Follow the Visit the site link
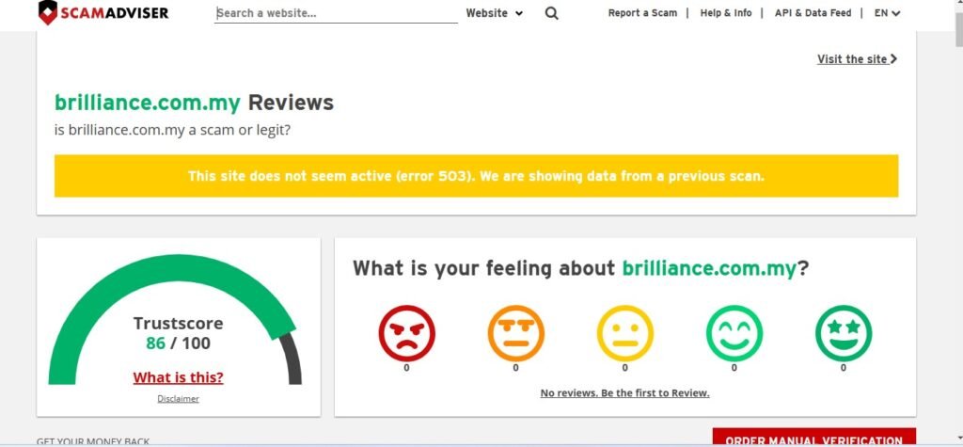This screenshot has height=447, width=963. coord(857,59)
